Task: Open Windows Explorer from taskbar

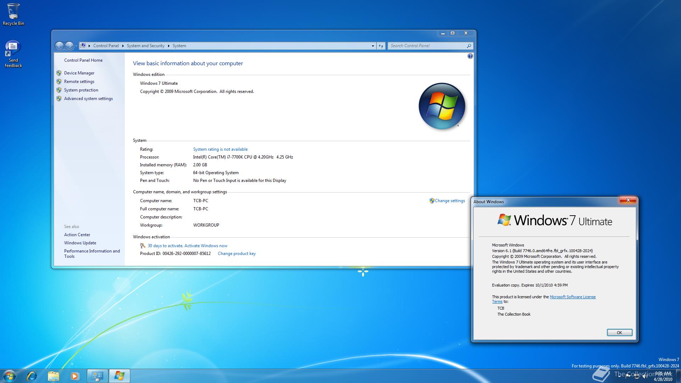Action: [53, 376]
